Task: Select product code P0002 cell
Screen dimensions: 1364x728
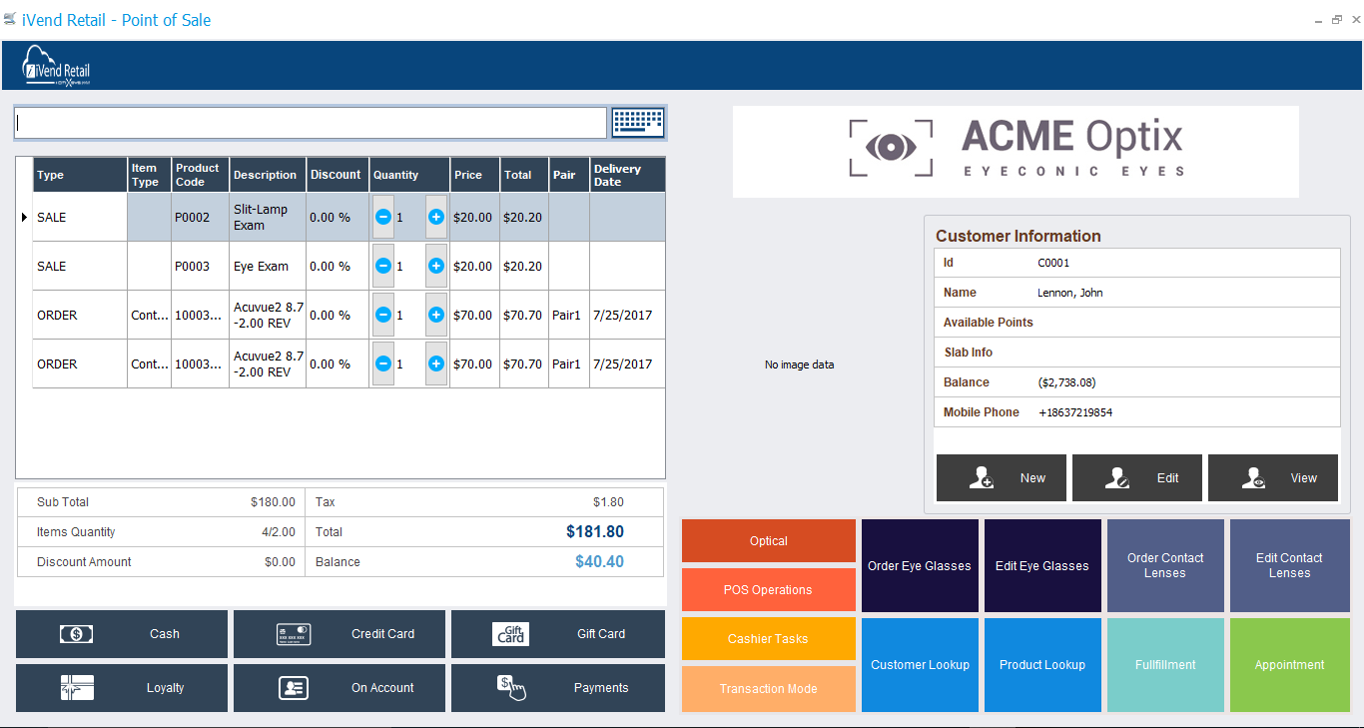Action: [x=200, y=217]
